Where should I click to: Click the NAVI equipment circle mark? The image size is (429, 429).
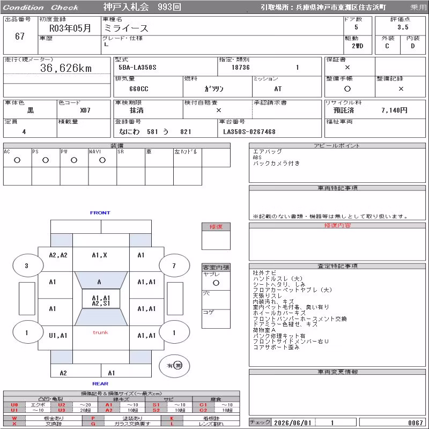(102, 160)
